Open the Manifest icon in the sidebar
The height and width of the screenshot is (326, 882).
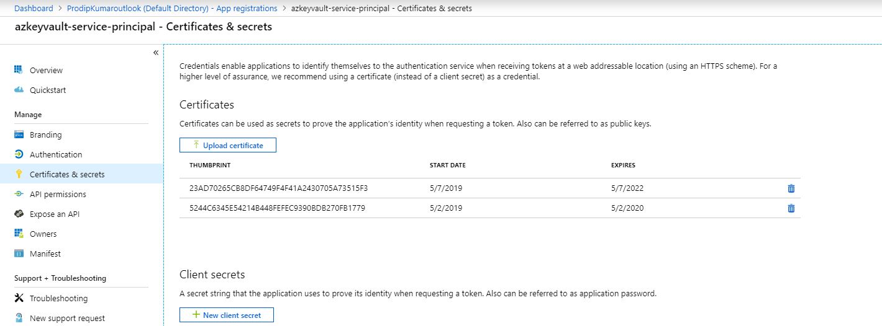tap(19, 253)
